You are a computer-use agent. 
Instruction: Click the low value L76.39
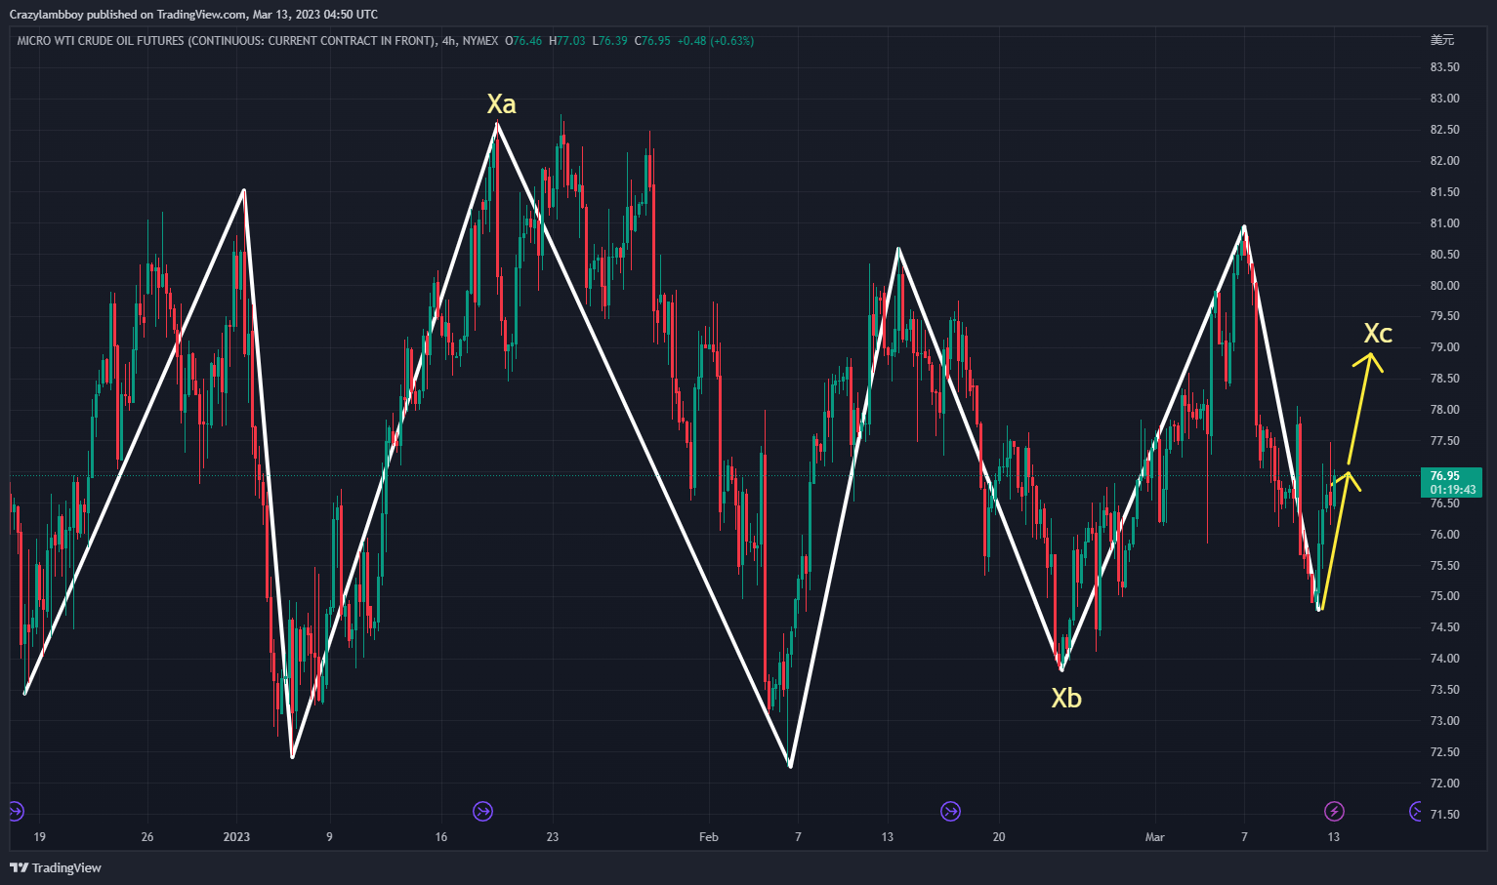tap(610, 41)
